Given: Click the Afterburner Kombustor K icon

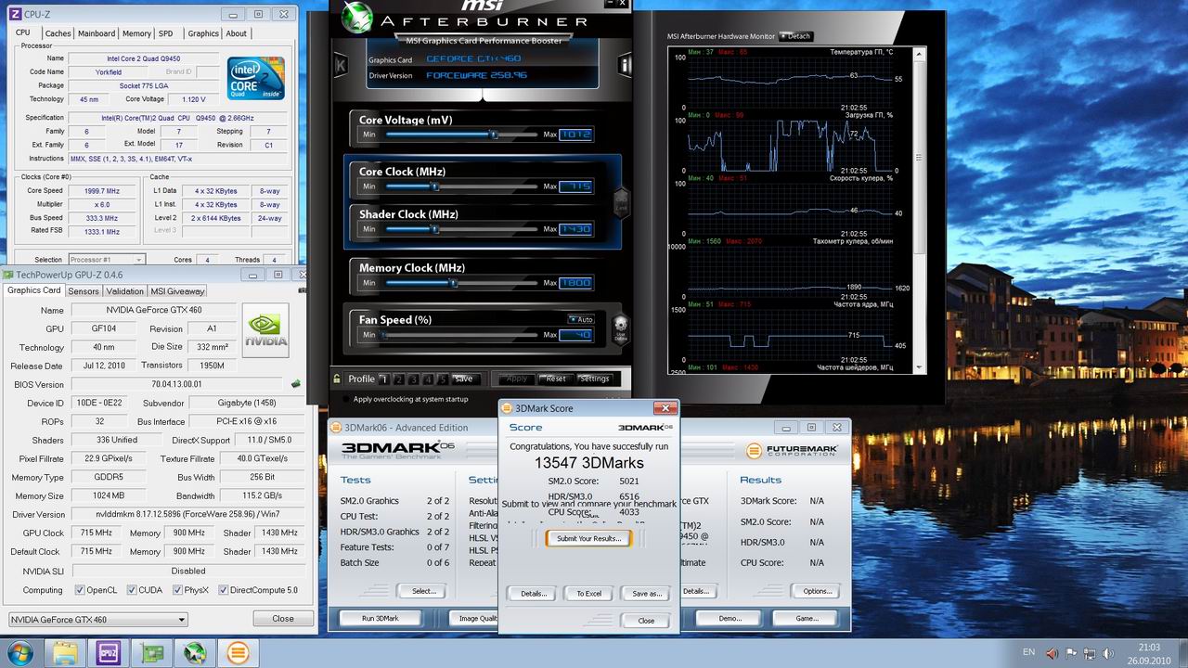Looking at the screenshot, I should click(341, 65).
